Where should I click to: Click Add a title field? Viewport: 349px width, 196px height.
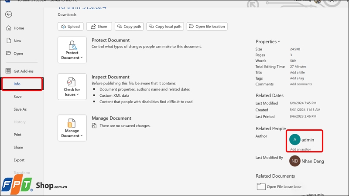coord(297,72)
